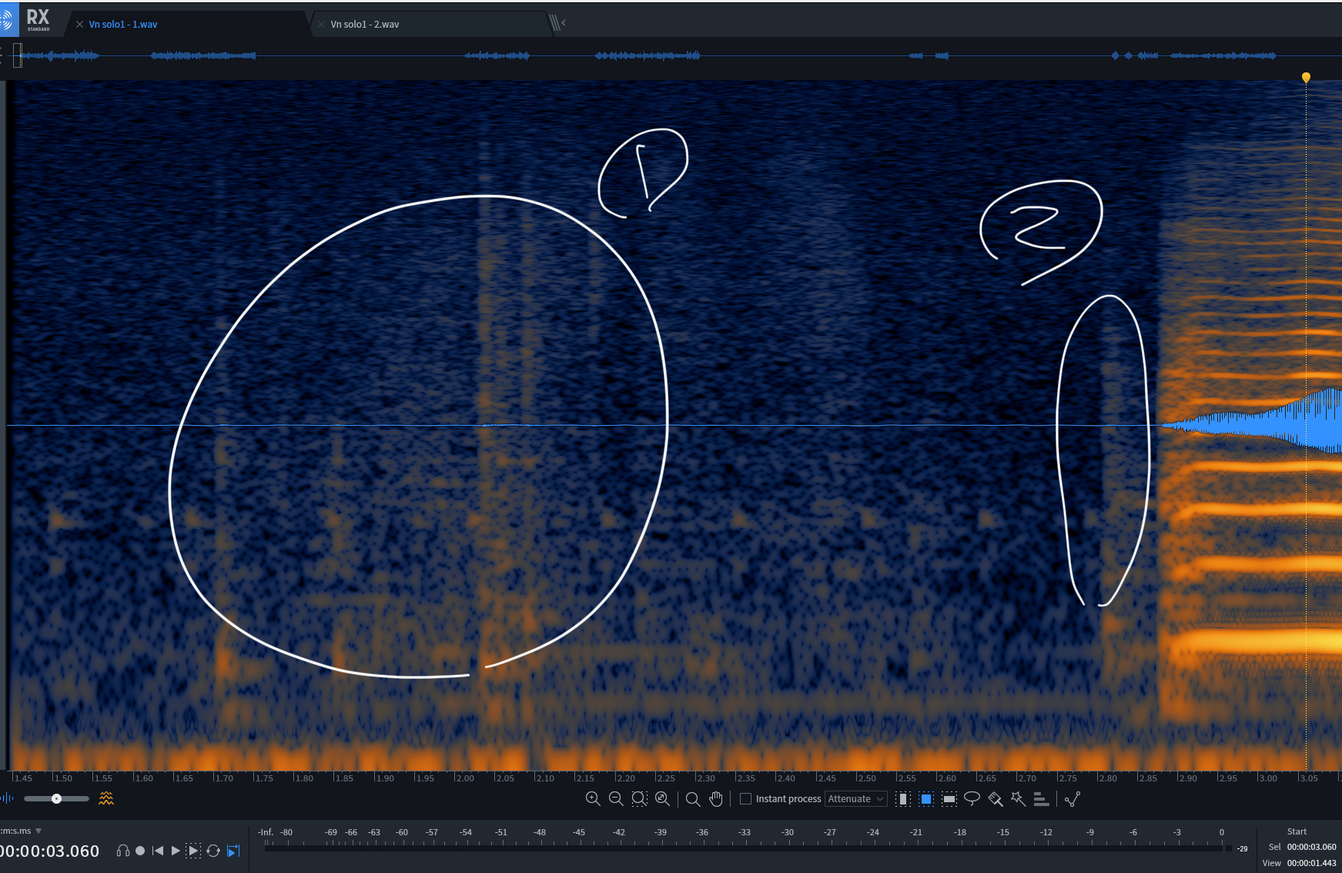1342x873 pixels.
Task: Toggle input monitoring headphones icon
Action: pos(122,851)
